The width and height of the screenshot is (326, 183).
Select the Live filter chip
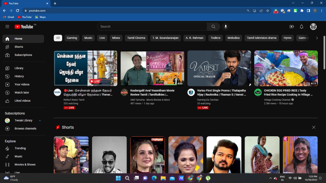pos(102,38)
